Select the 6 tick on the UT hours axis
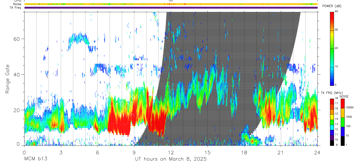Screen dimensions: 357x165 97,152
